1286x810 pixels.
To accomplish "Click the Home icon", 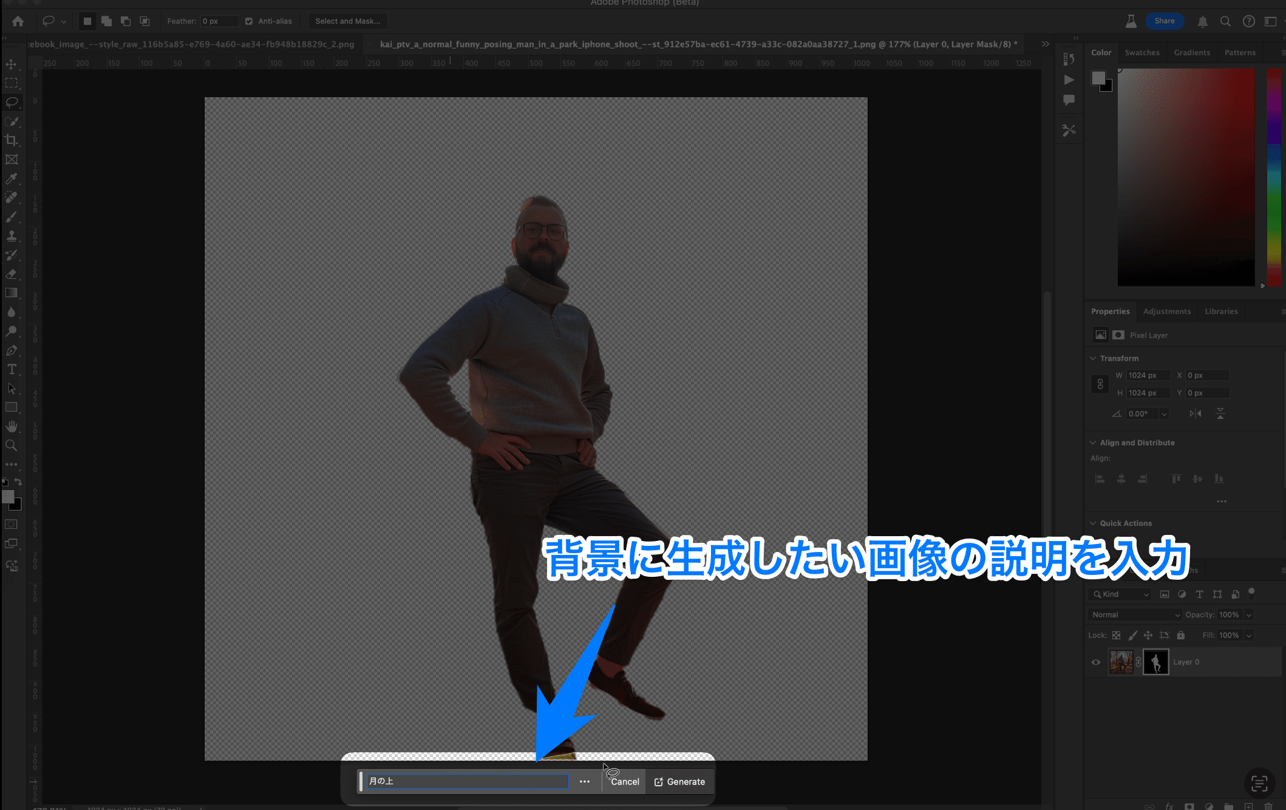I will pos(18,21).
